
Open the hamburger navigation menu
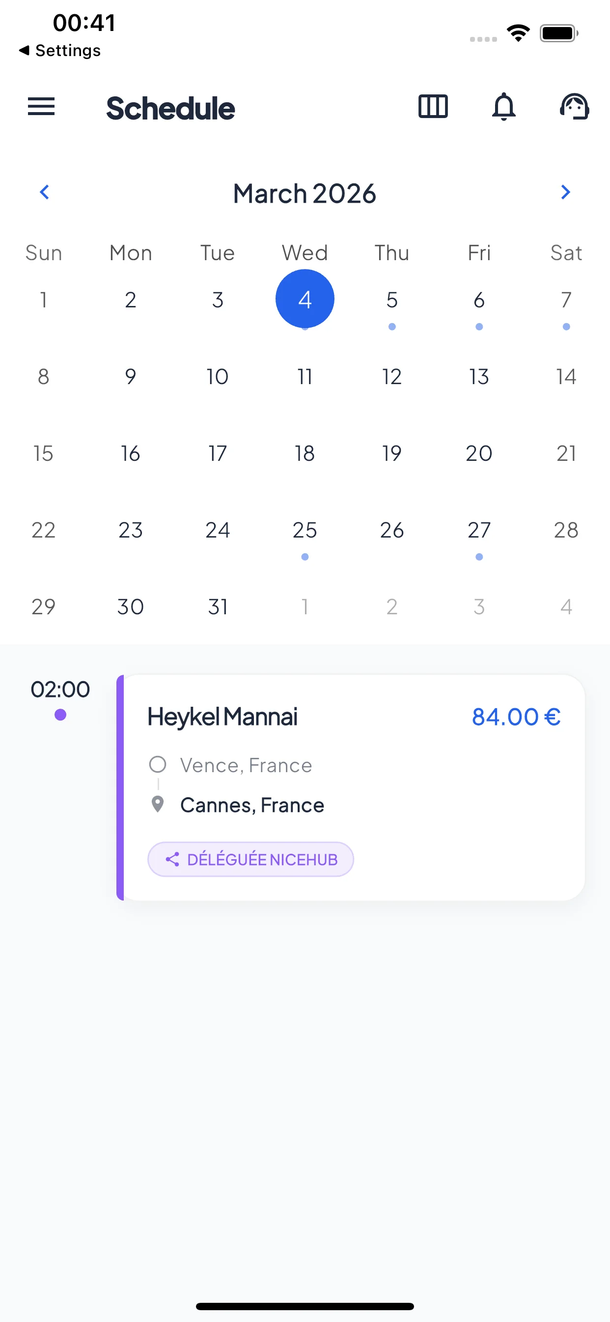pos(41,107)
